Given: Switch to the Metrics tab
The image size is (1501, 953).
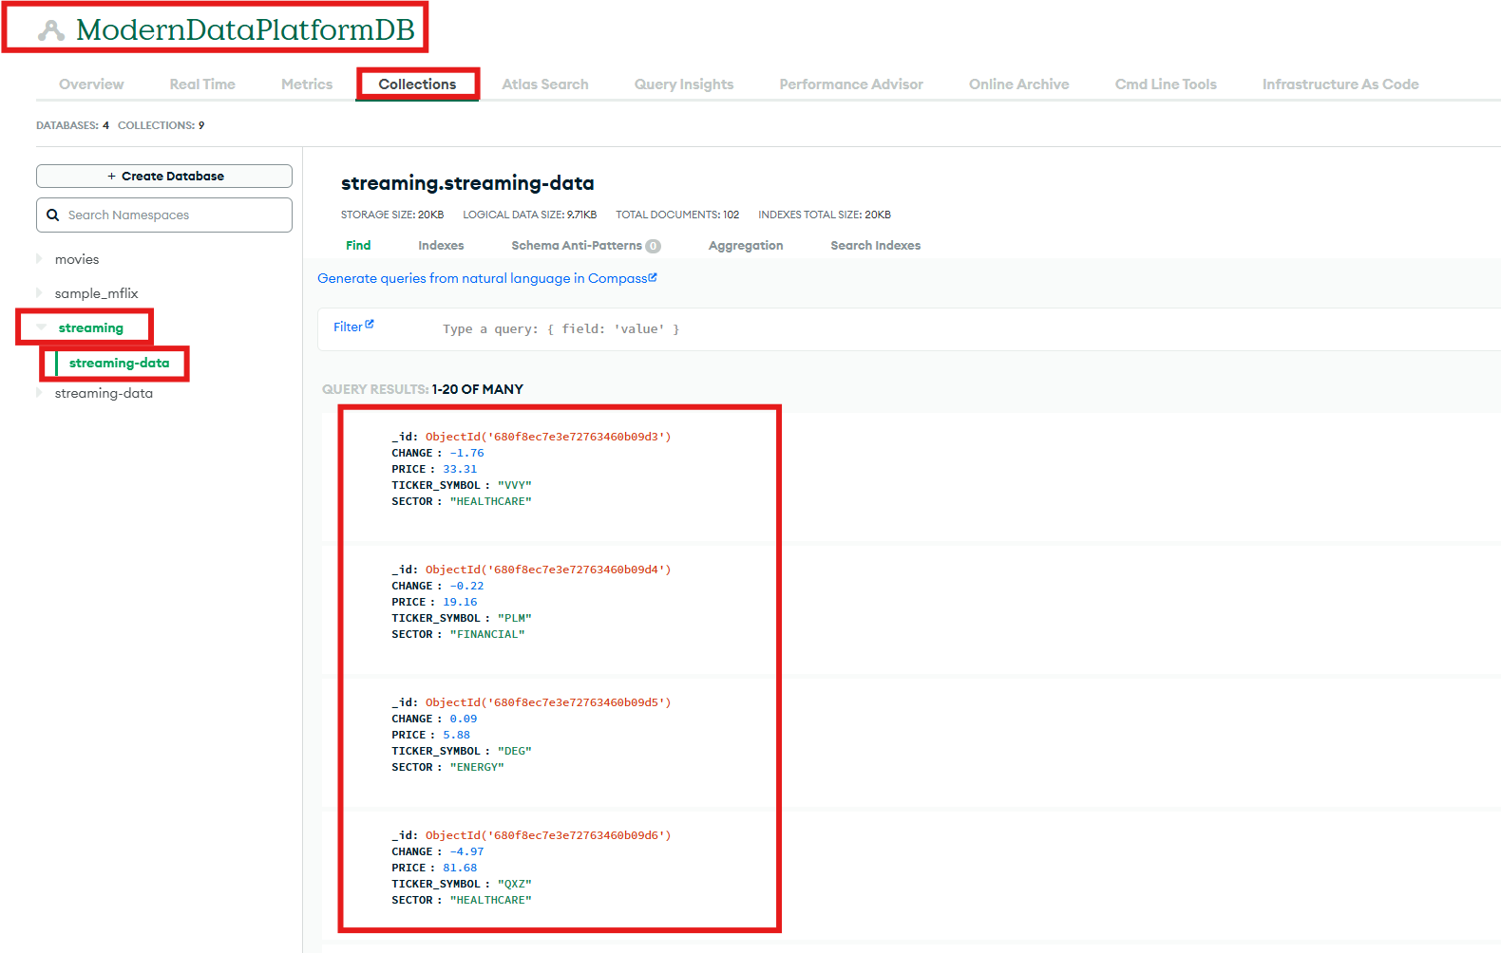Looking at the screenshot, I should 307,84.
